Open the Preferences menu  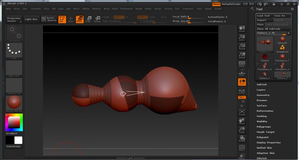coord(127,8)
